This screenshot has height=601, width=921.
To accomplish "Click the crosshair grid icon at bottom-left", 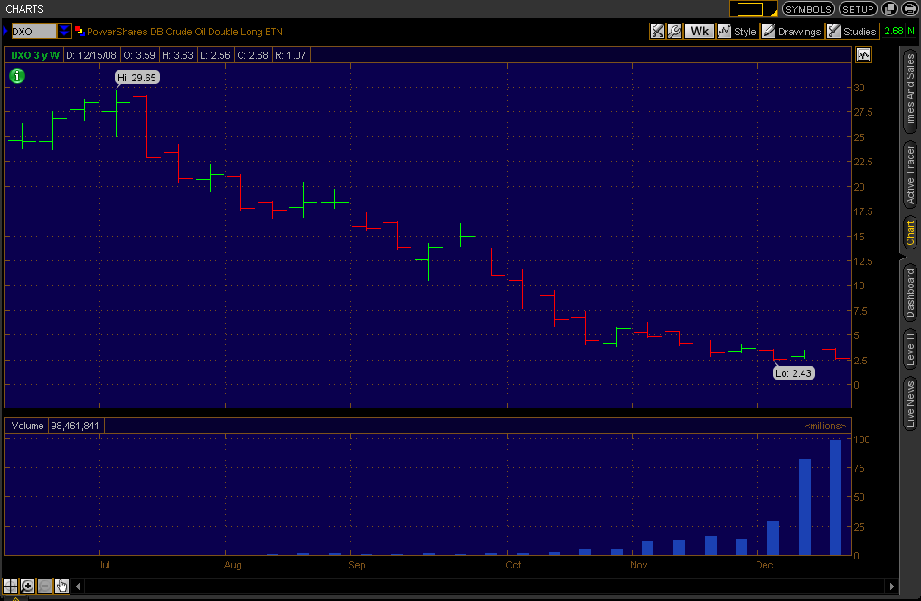I will point(10,586).
